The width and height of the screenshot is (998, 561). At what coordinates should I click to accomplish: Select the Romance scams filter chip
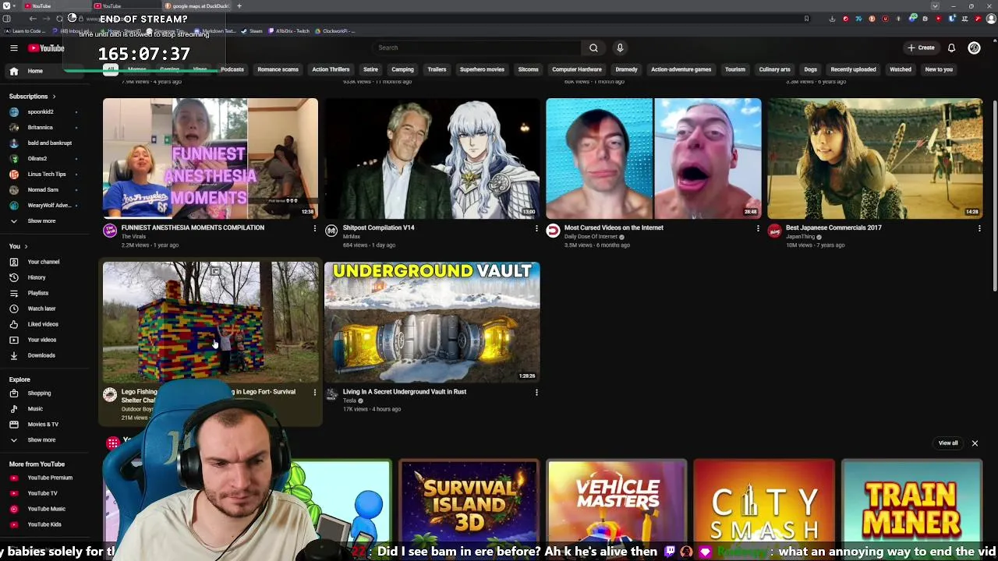pos(278,69)
